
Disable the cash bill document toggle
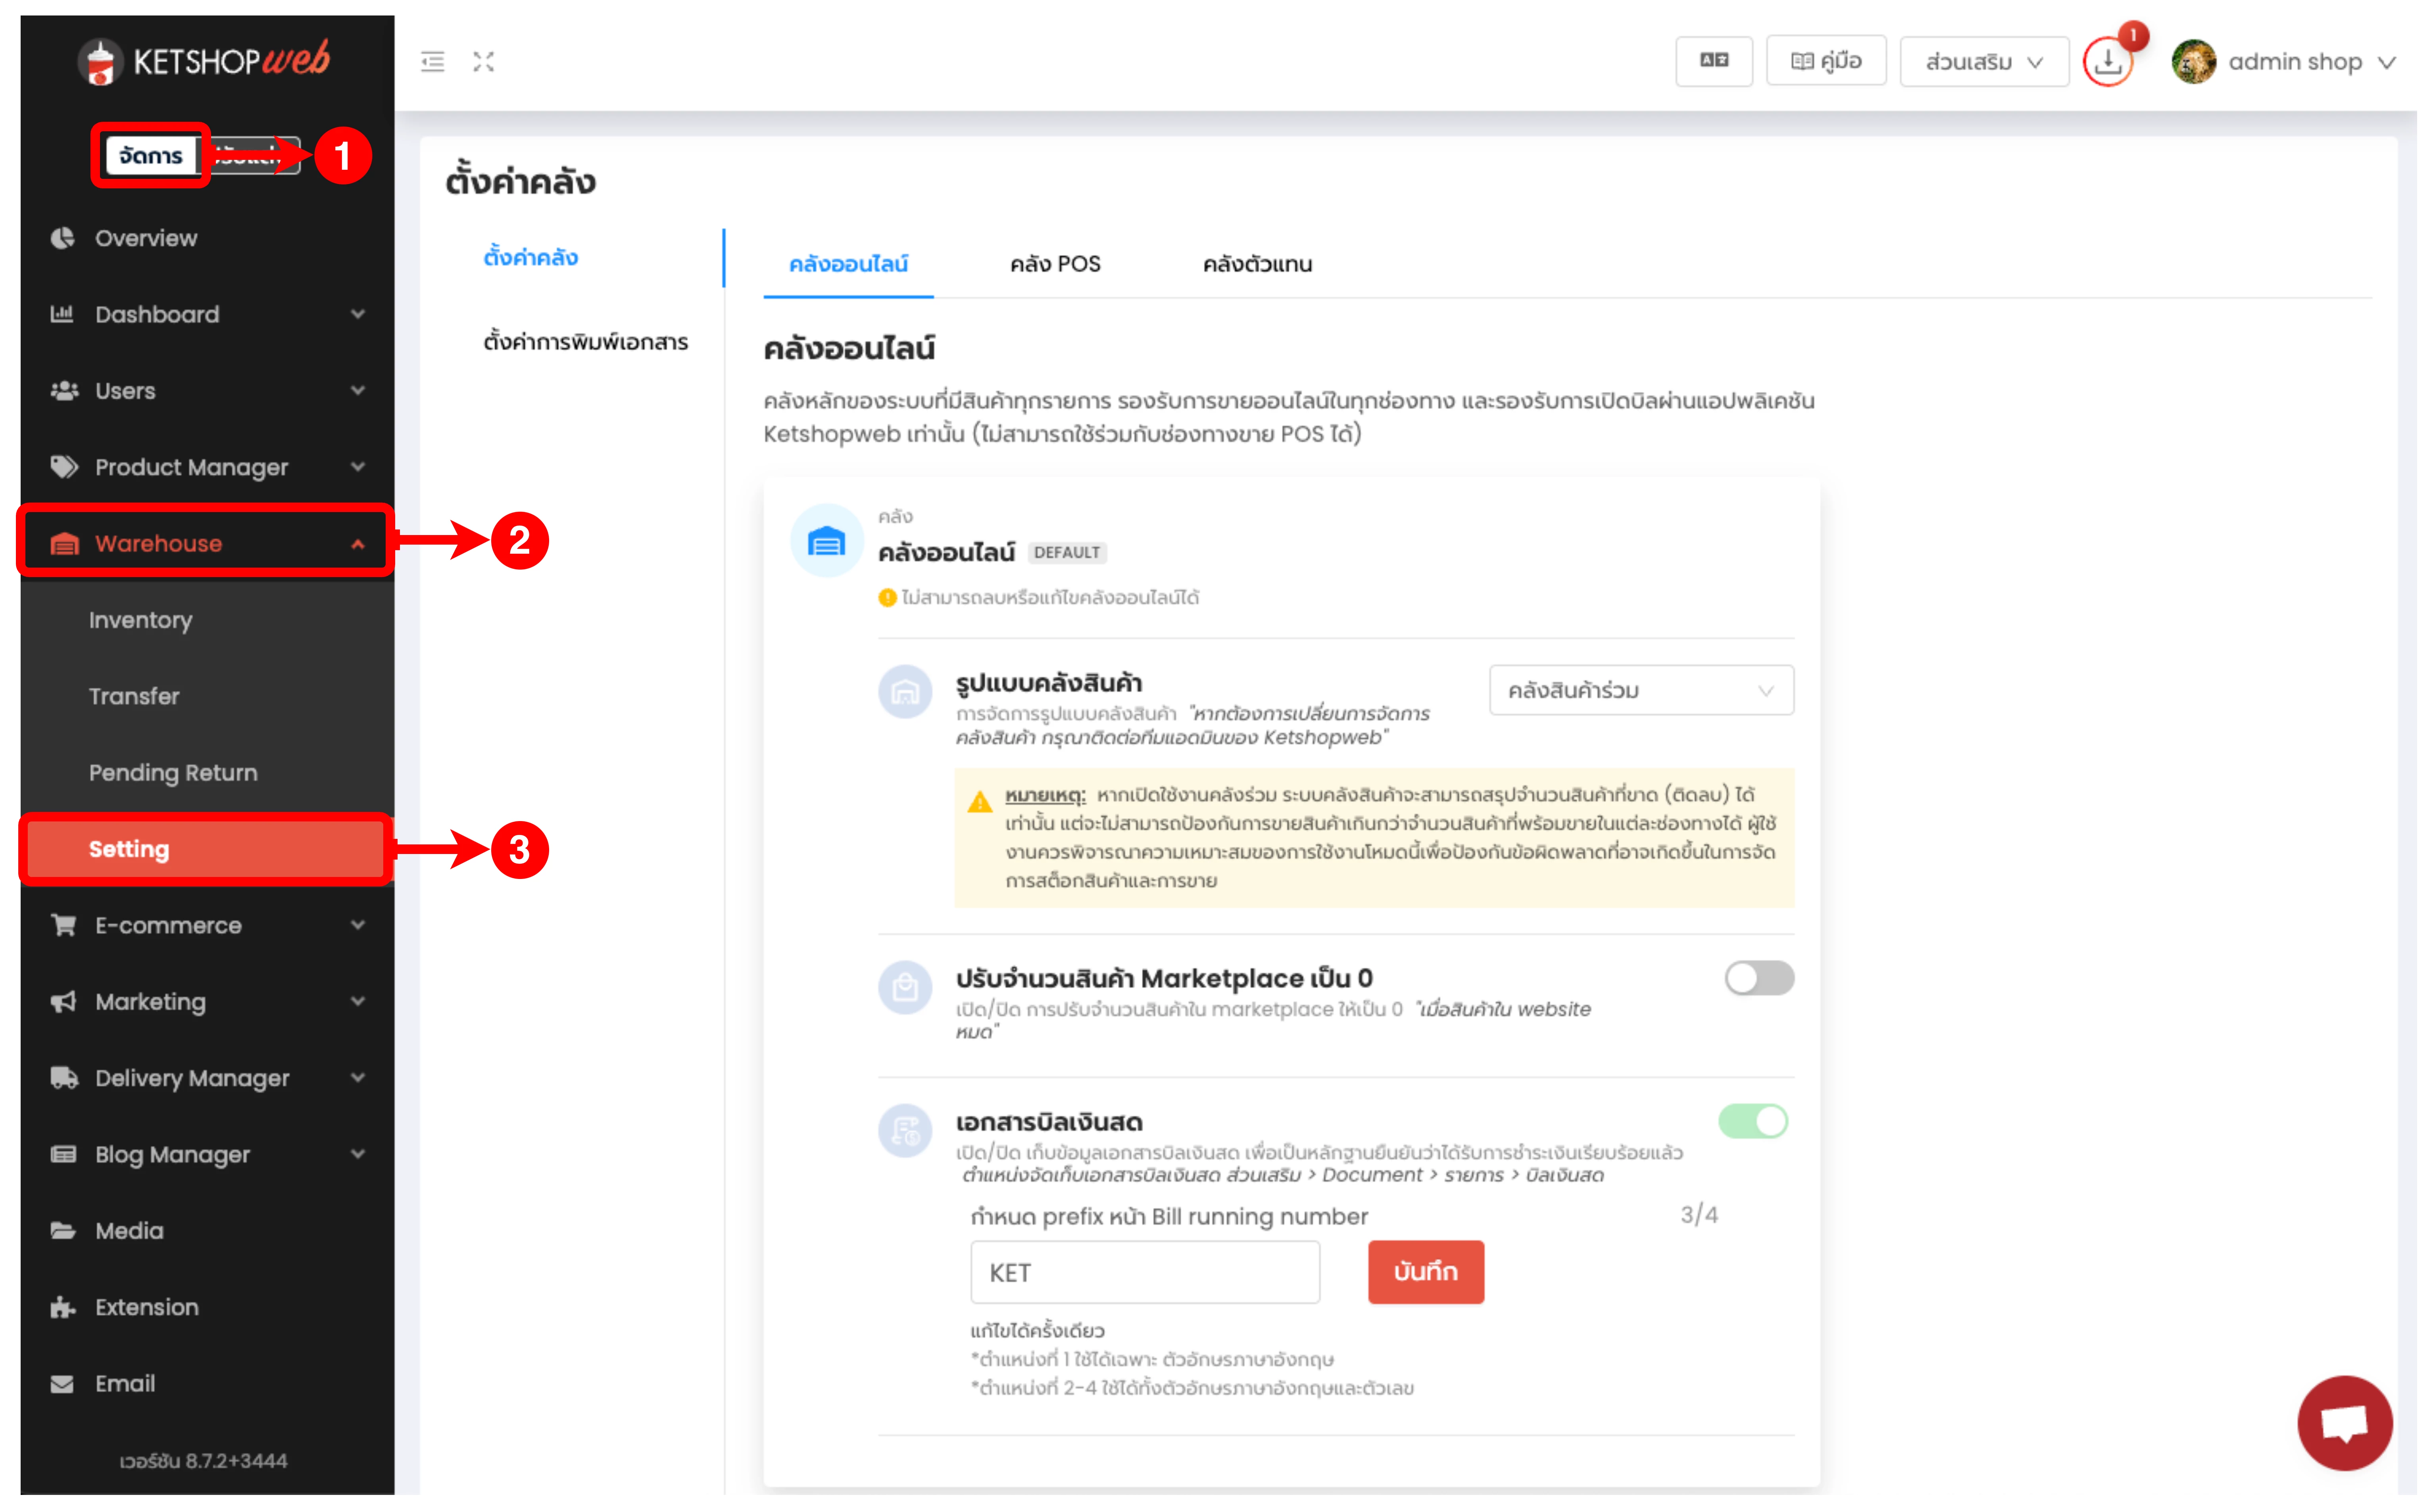tap(1753, 1121)
